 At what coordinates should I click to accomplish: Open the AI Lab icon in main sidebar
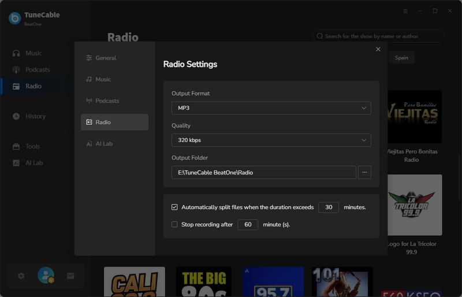tap(16, 163)
